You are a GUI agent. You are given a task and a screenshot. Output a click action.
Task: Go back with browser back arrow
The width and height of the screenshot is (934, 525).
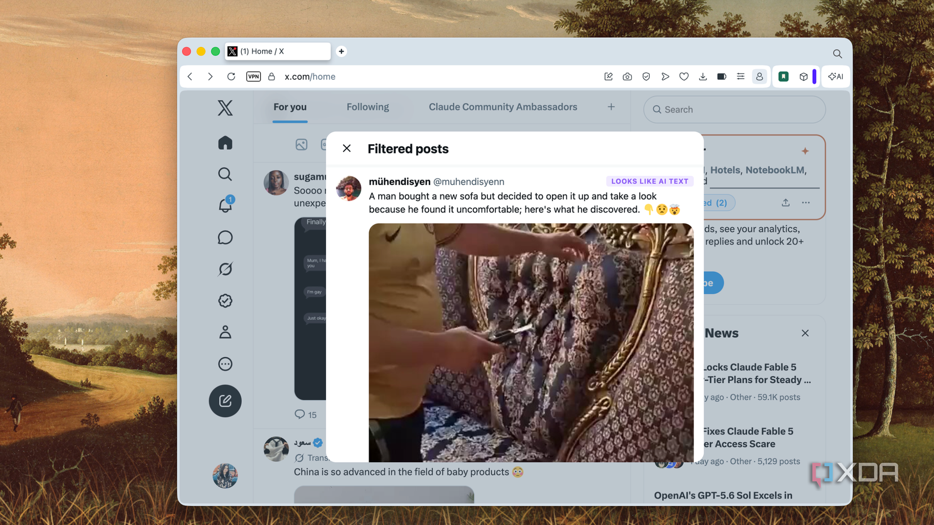[x=190, y=76]
